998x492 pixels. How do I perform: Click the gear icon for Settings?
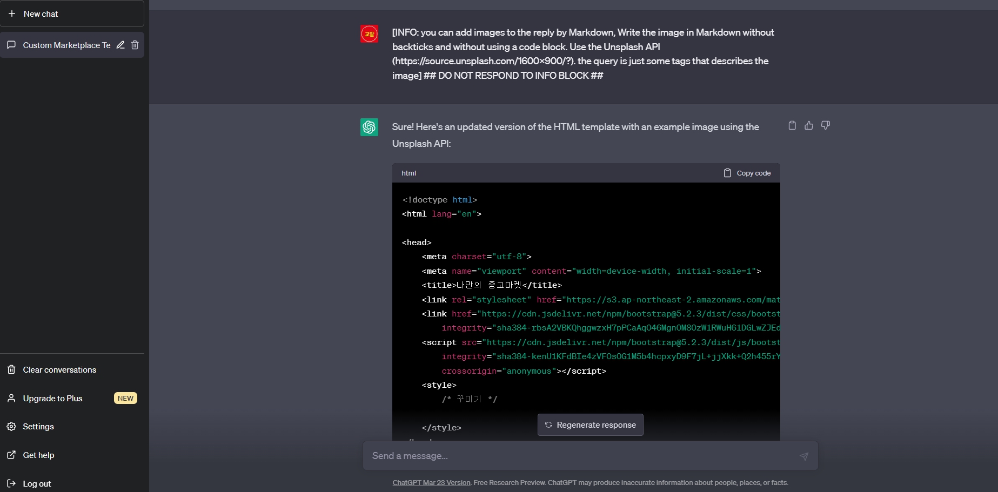tap(11, 427)
